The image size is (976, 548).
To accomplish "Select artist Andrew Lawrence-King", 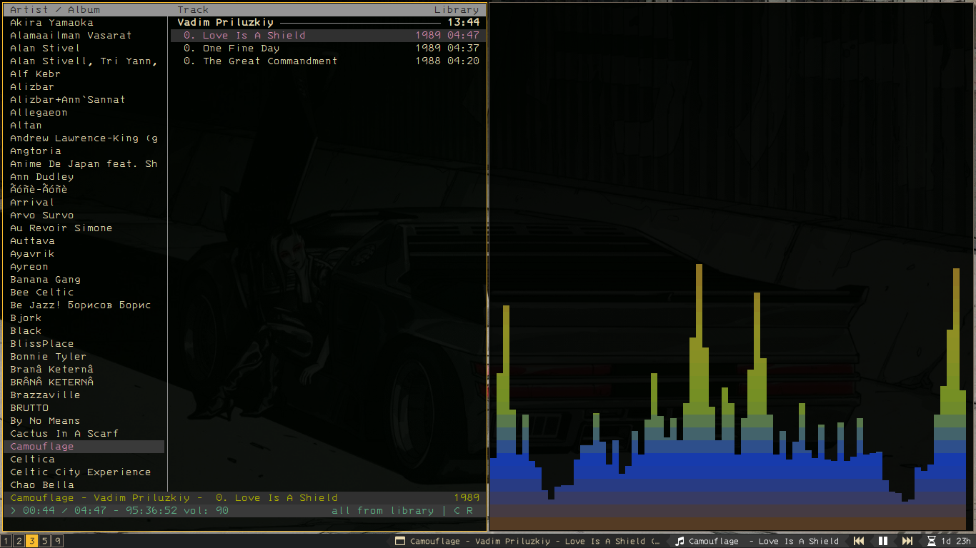I will pyautogui.click(x=84, y=138).
